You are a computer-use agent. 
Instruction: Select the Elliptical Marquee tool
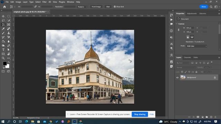click(x=9, y=16)
